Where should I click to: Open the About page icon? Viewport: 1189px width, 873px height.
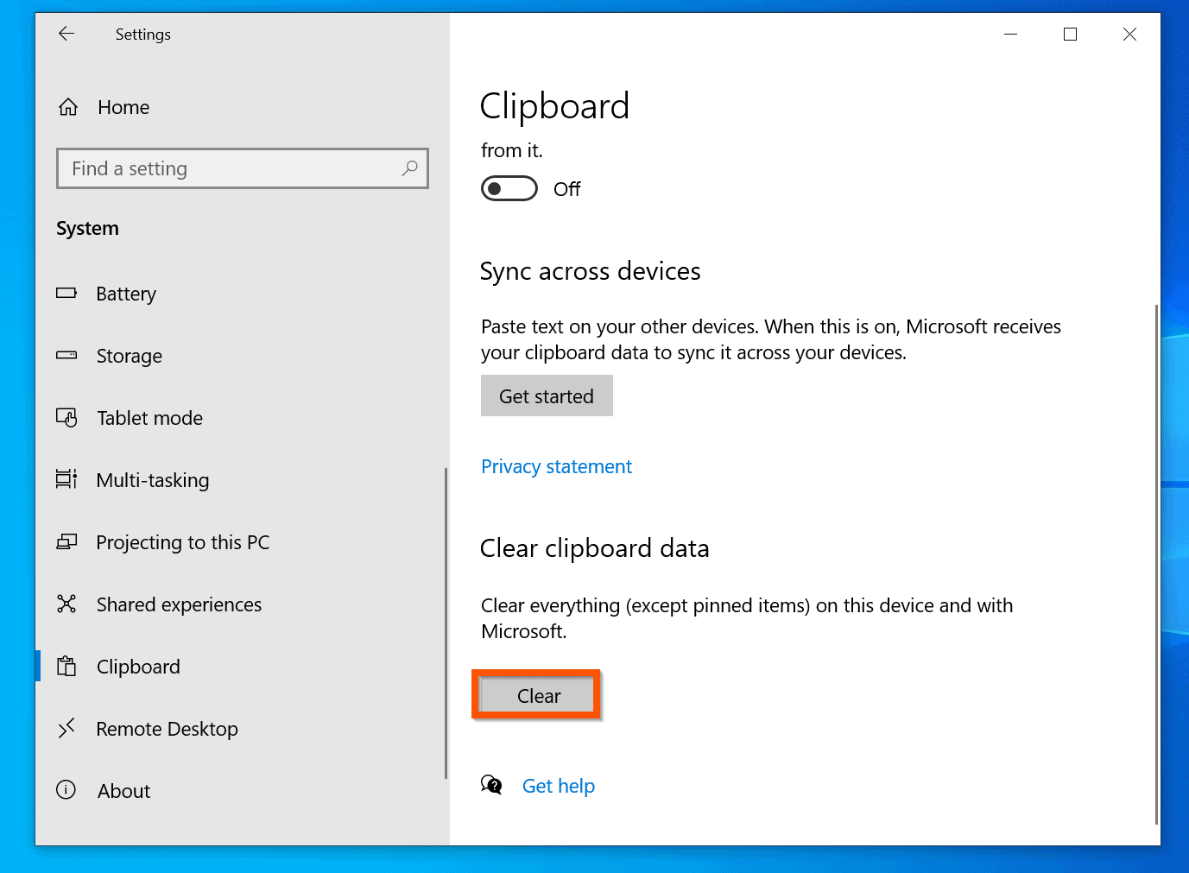click(67, 790)
